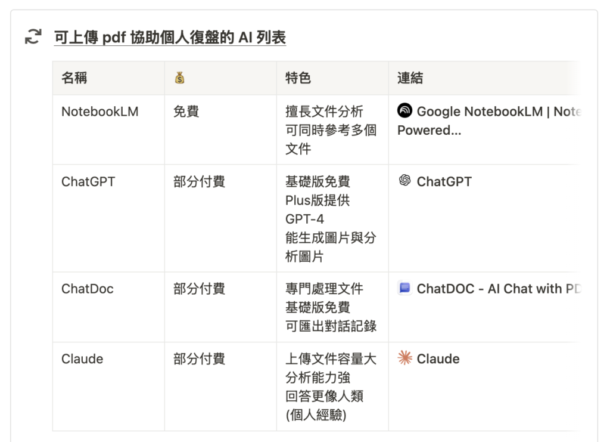Click the ChatDoc name cell
The width and height of the screenshot is (610, 442).
point(108,307)
